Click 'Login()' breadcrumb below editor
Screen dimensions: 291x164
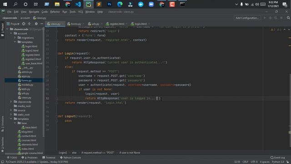(63, 153)
